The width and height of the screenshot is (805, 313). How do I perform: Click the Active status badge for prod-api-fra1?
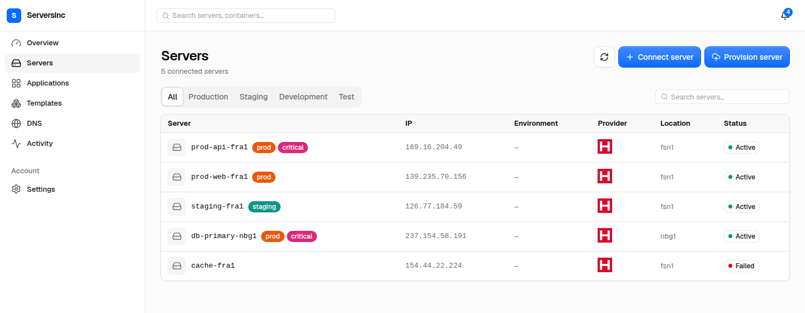742,148
